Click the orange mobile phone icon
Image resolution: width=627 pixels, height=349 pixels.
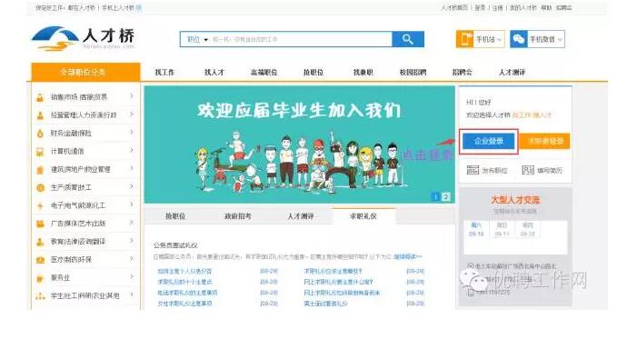[x=464, y=39]
